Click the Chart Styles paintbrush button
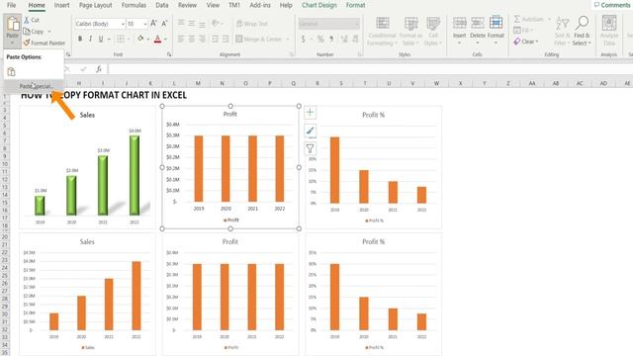Image resolution: width=633 pixels, height=356 pixels. [310, 131]
